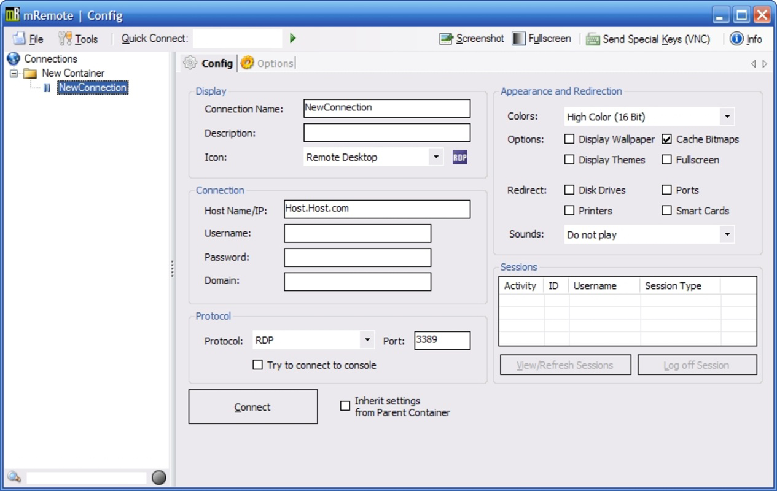Enable Smart Cards redirection
777x491 pixels.
[x=666, y=211]
